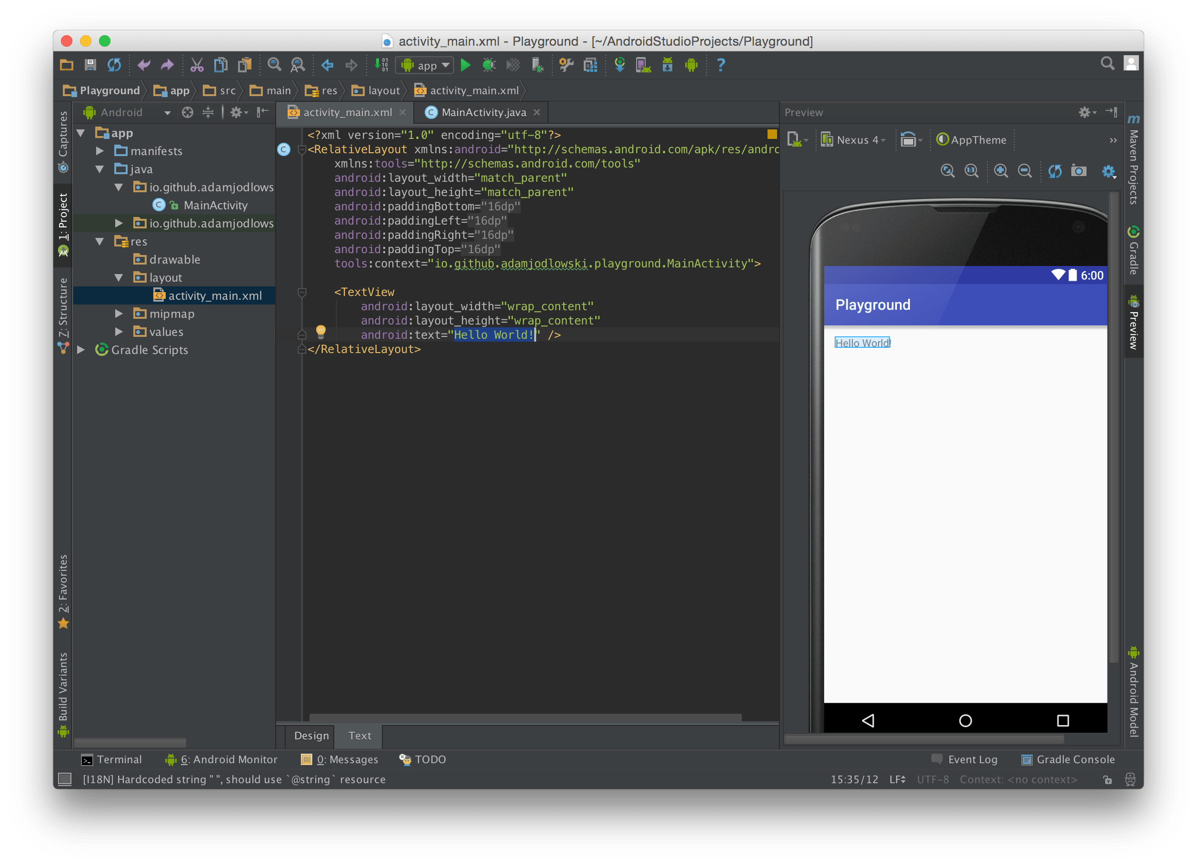The height and width of the screenshot is (865, 1197).
Task: Switch to the MainActivity.java editor tab
Action: [483, 112]
